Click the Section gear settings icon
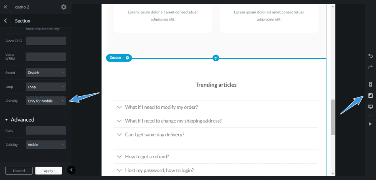This screenshot has height=180, width=376. (127, 57)
